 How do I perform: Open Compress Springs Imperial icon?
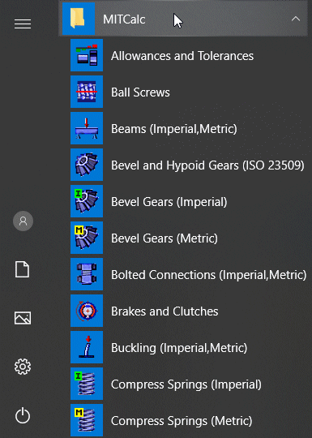click(87, 384)
